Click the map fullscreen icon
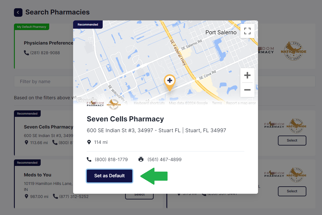 point(247,31)
